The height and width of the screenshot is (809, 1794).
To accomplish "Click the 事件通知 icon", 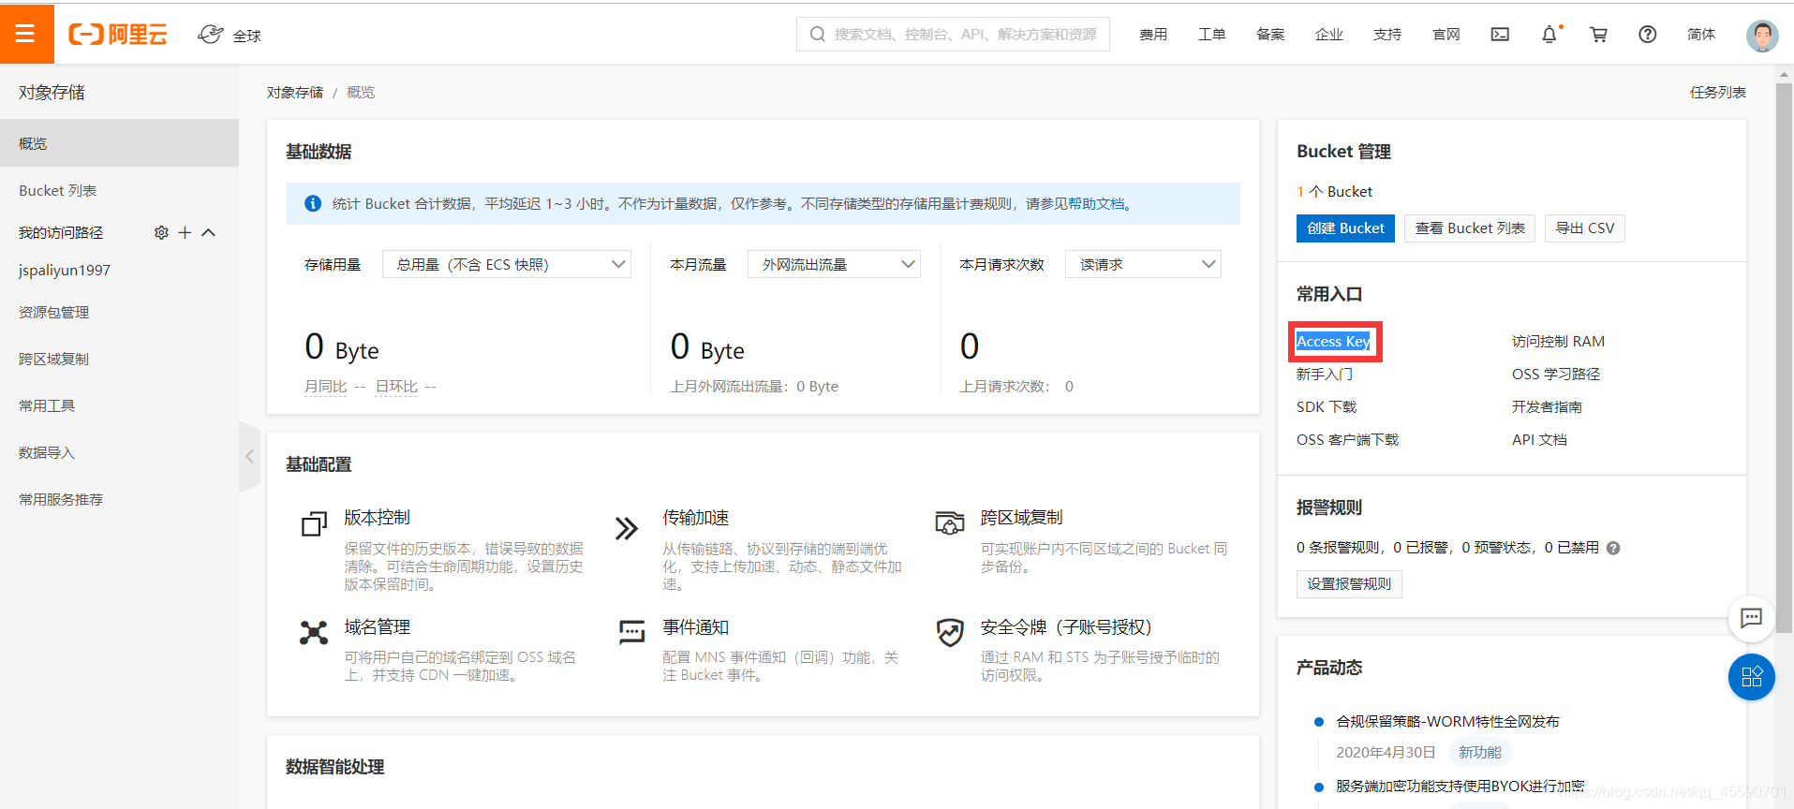I will click(632, 633).
